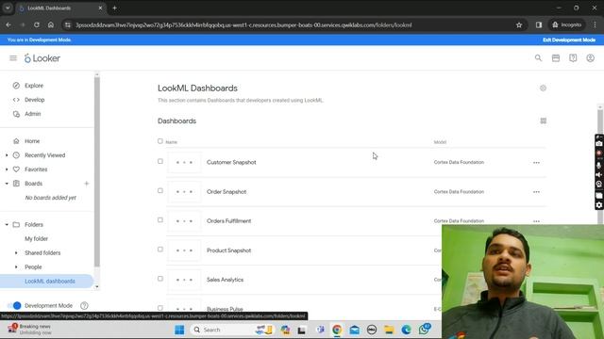This screenshot has height=339, width=604.
Task: Open the Product Snapshot dashboard
Action: click(228, 250)
